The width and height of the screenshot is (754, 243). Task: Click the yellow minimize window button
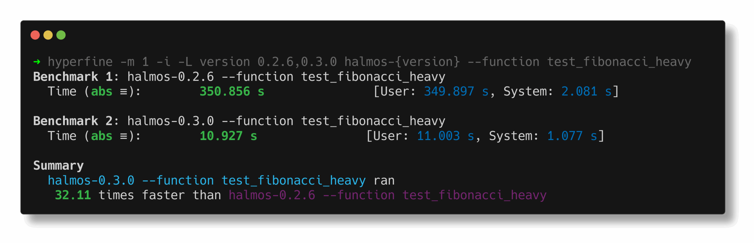(x=48, y=35)
